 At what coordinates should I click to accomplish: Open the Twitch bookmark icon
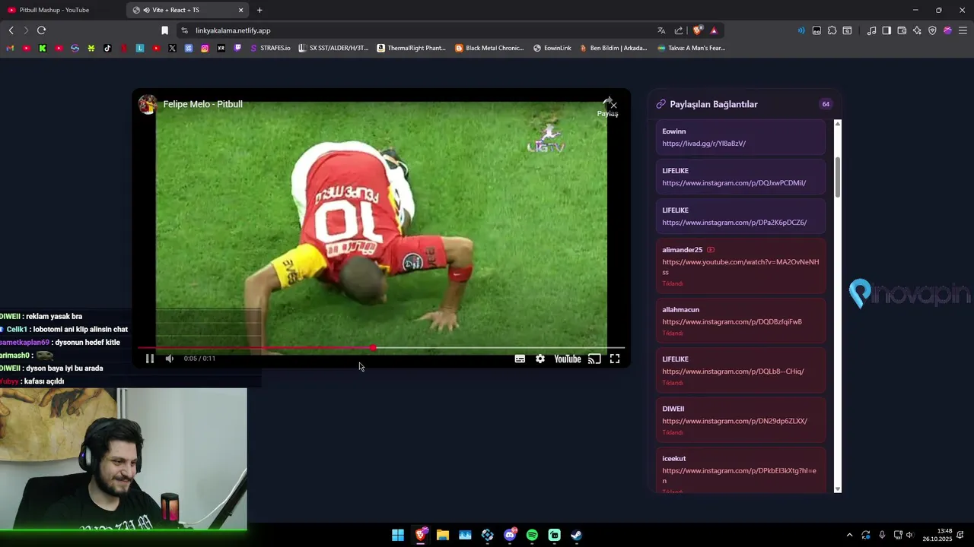pyautogui.click(x=237, y=48)
